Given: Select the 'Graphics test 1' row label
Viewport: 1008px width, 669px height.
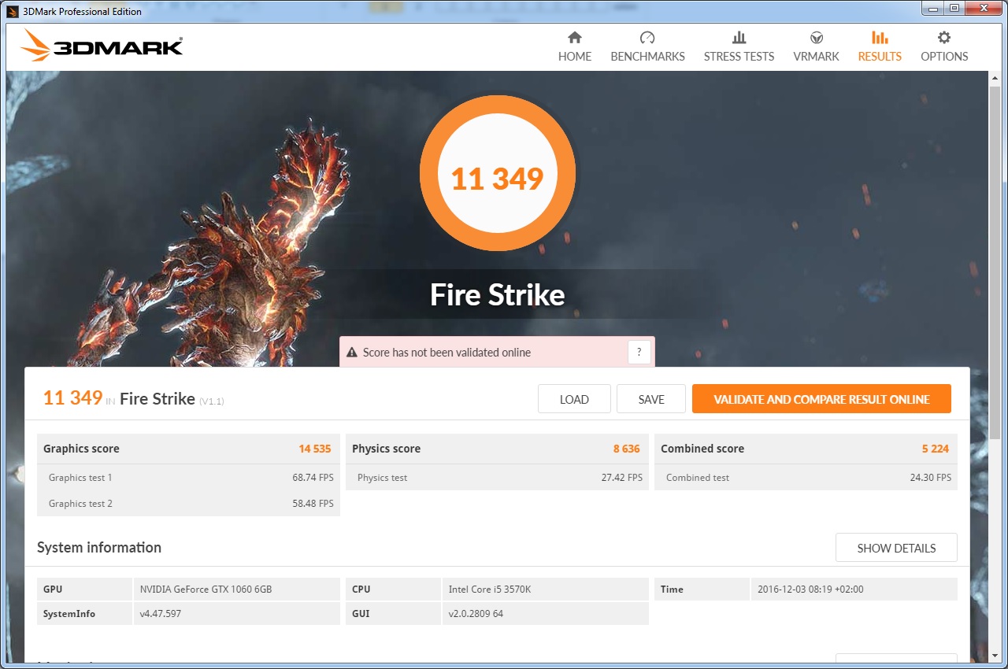Looking at the screenshot, I should click(x=80, y=478).
